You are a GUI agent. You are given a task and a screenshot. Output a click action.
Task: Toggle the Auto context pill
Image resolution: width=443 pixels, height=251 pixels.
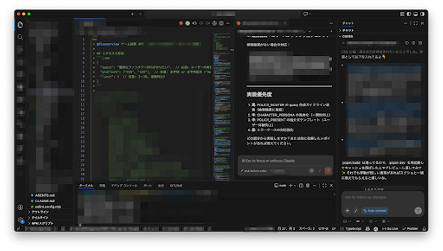[375, 211]
